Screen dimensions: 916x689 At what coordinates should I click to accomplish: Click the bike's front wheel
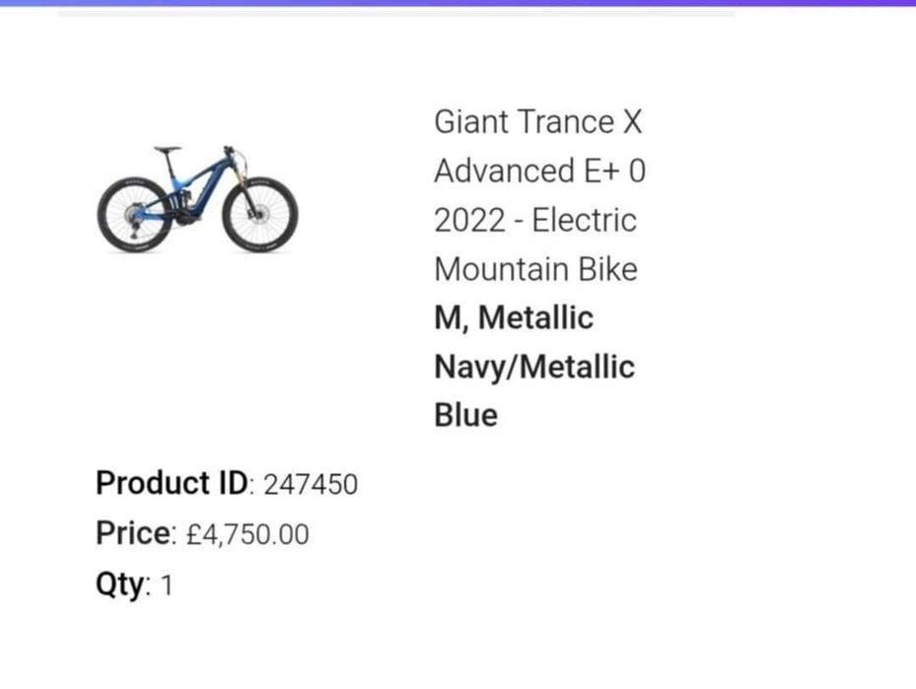tap(259, 214)
